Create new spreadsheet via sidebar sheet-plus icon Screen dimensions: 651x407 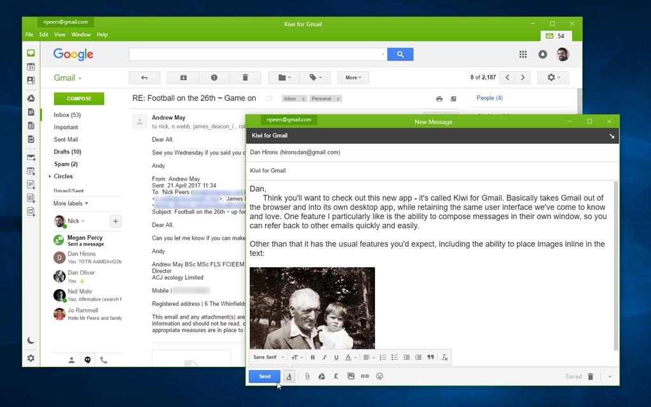tap(31, 198)
